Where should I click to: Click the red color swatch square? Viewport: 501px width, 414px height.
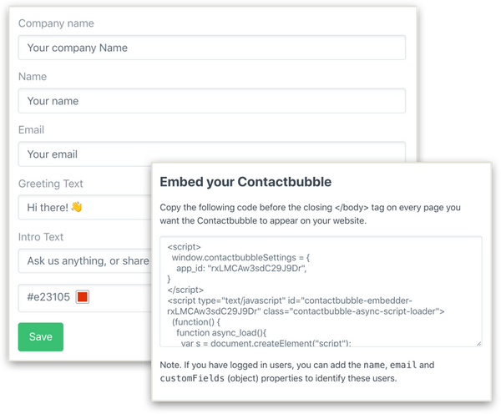(x=83, y=297)
